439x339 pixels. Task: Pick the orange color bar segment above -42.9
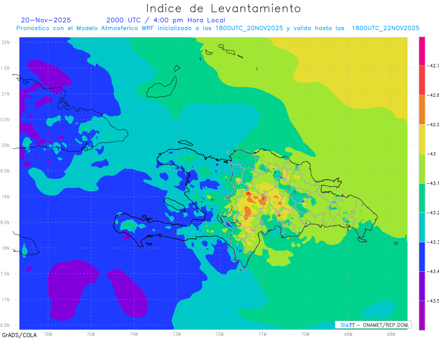pyautogui.click(x=422, y=110)
